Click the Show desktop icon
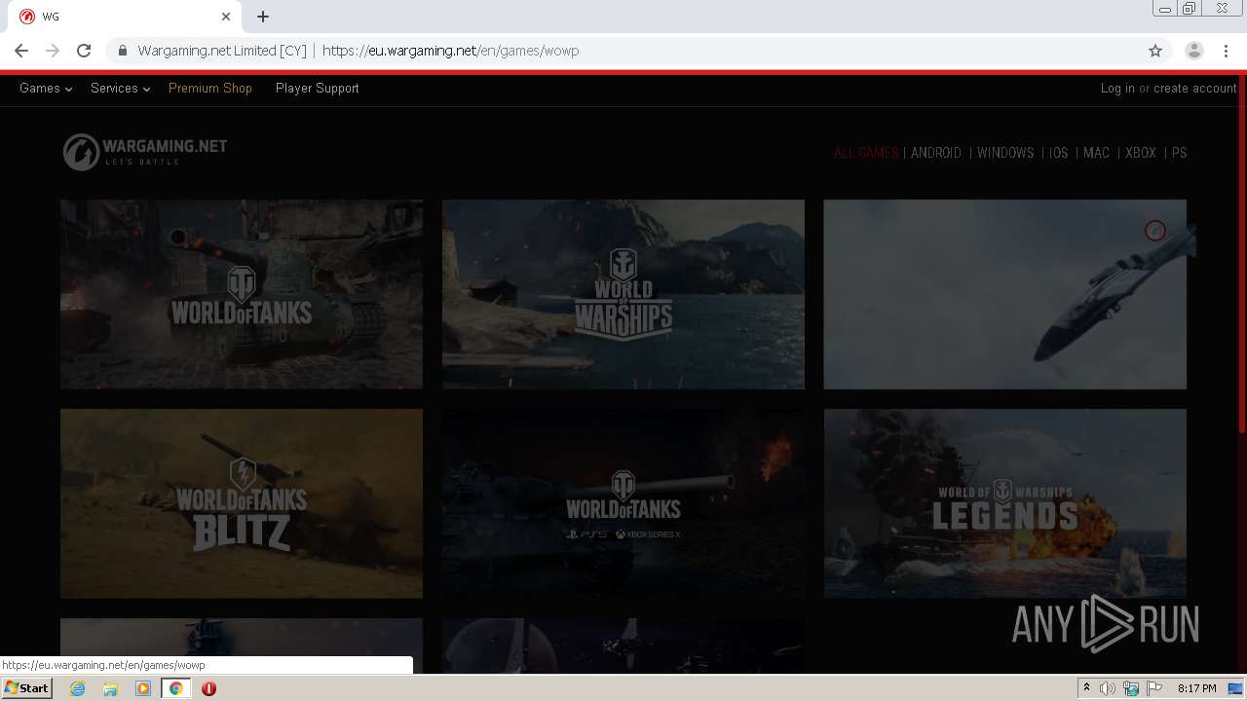 tap(1236, 688)
